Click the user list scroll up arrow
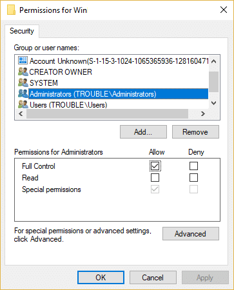 click(x=213, y=61)
